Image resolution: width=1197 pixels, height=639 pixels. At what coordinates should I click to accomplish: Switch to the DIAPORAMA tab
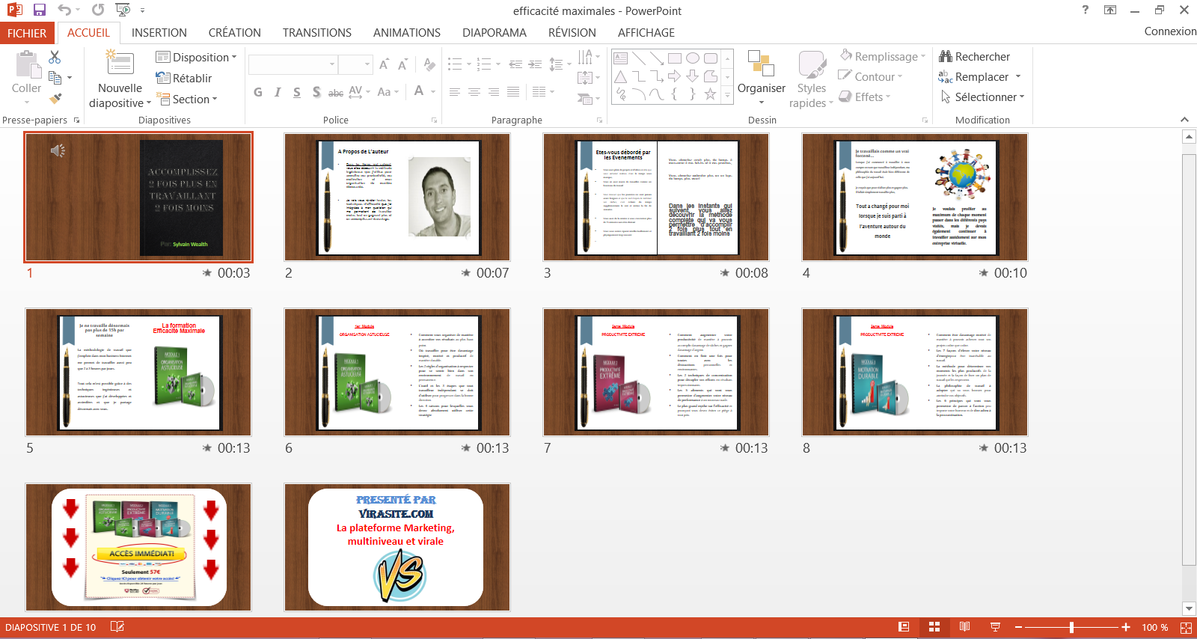494,33
